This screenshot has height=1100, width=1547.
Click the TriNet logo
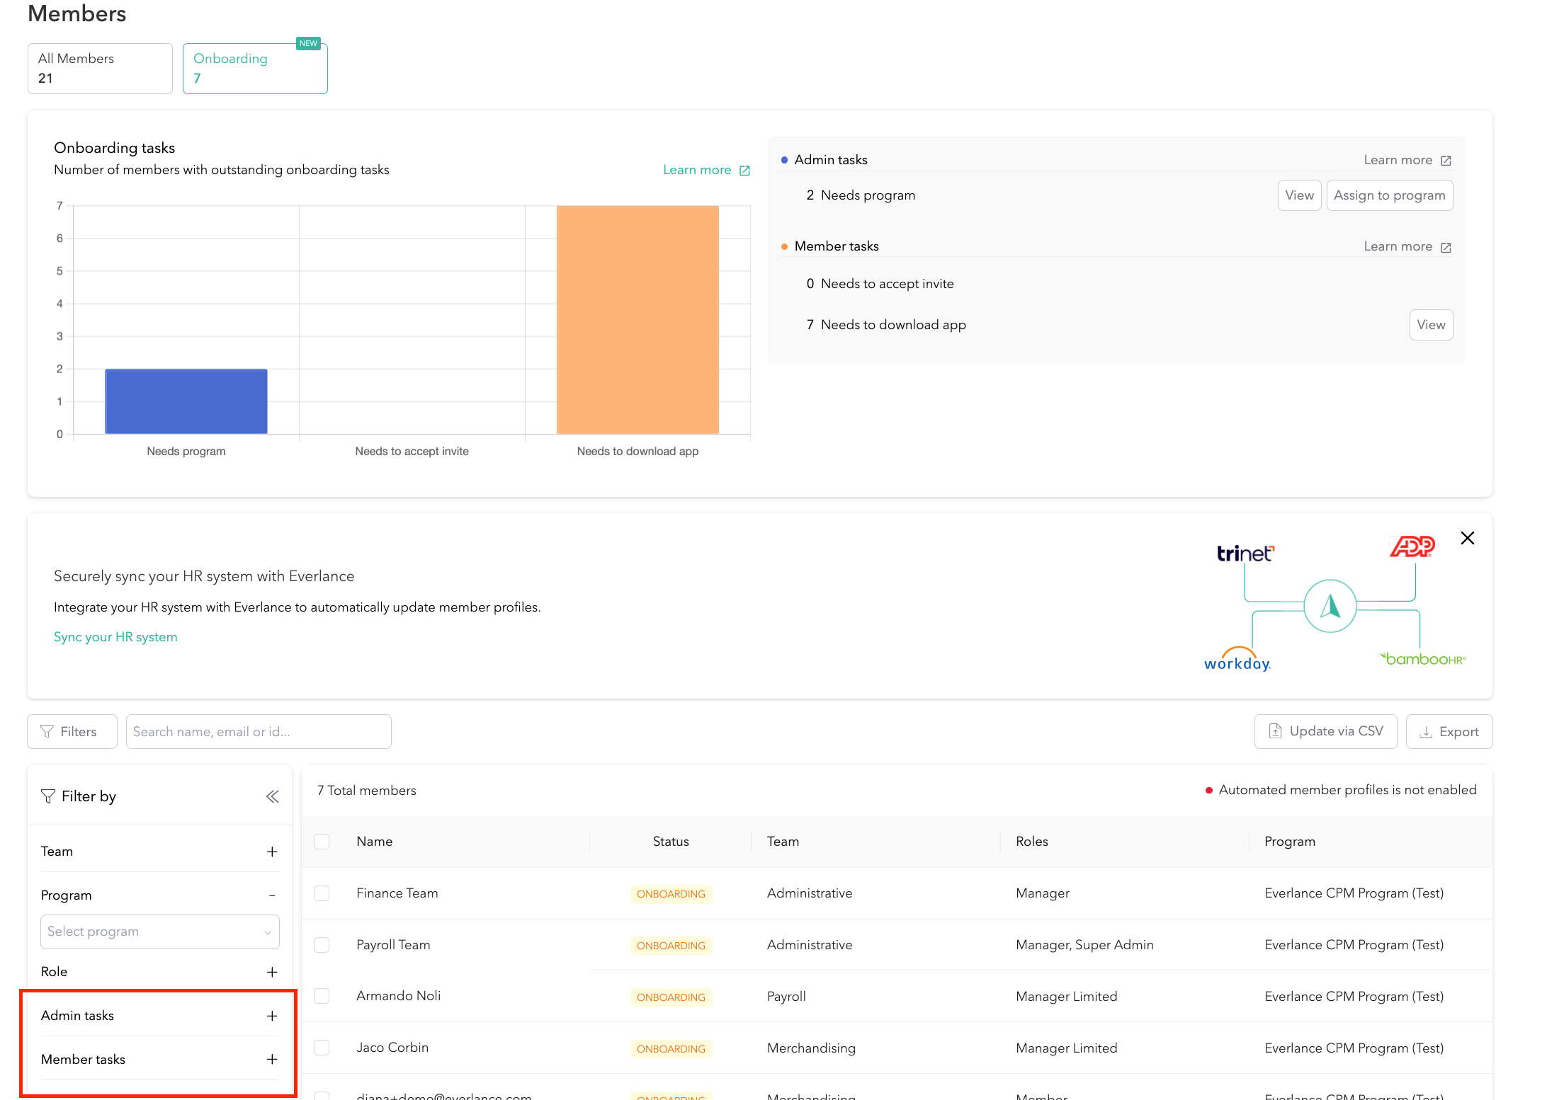click(1245, 553)
